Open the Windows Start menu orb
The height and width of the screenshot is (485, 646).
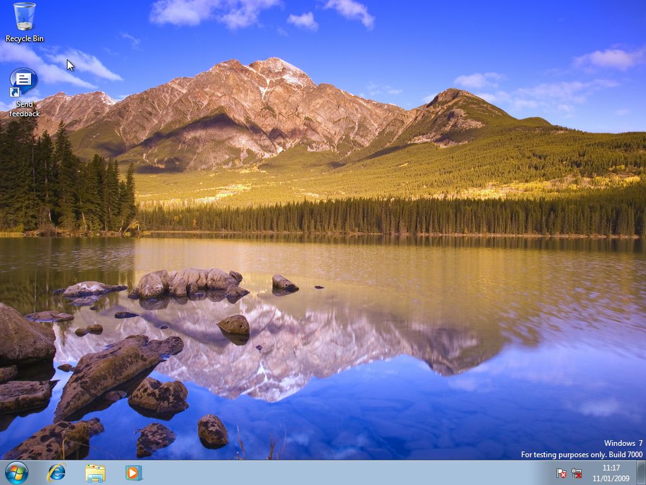point(16,472)
